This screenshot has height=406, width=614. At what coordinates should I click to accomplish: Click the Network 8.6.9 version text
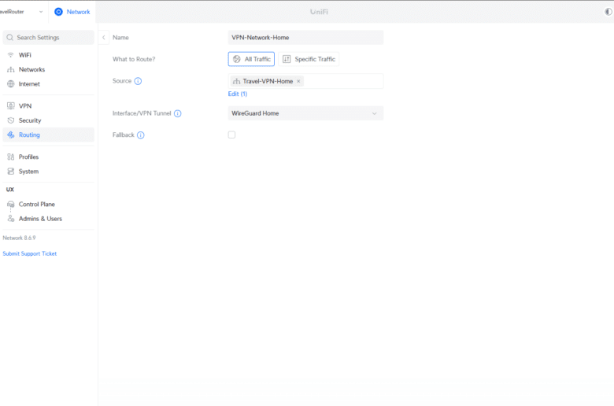19,238
